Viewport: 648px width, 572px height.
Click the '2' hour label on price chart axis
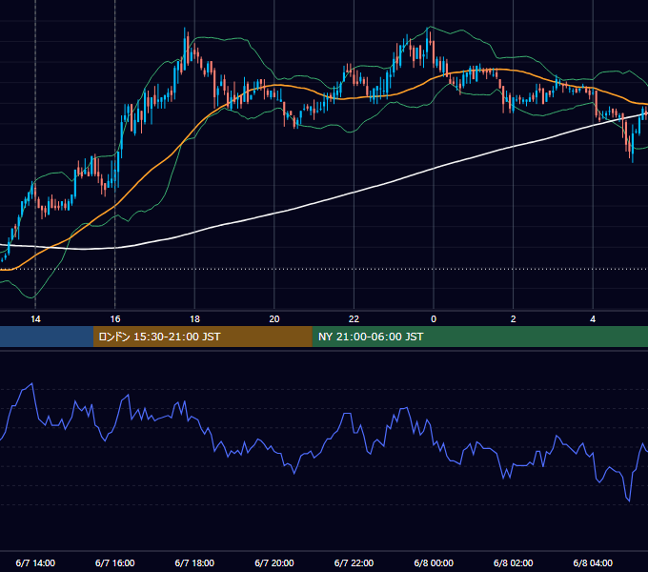pyautogui.click(x=514, y=319)
